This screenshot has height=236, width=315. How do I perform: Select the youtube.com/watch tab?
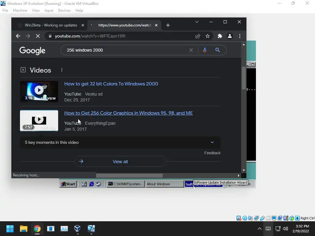[125, 25]
